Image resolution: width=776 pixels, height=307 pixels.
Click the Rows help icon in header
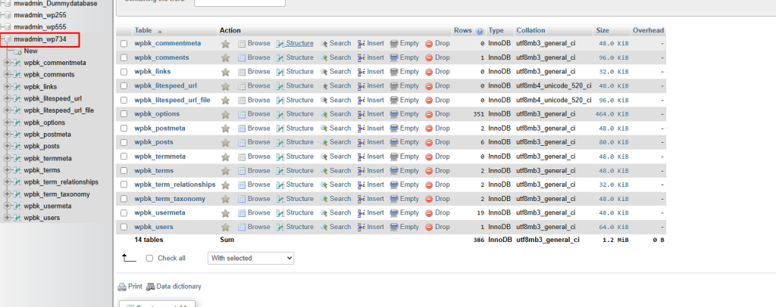coord(480,31)
